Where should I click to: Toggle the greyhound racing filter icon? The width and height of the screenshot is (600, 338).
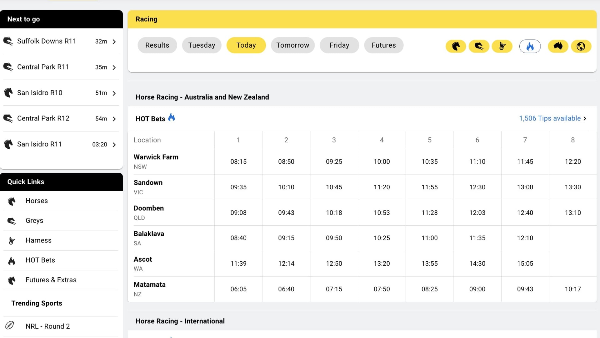479,46
